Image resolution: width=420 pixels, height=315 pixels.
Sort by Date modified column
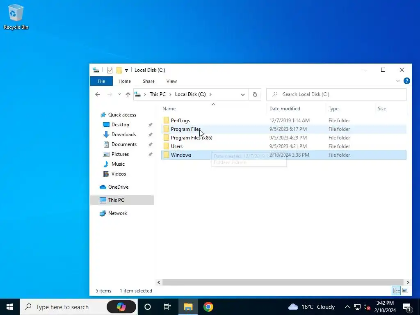pos(296,108)
